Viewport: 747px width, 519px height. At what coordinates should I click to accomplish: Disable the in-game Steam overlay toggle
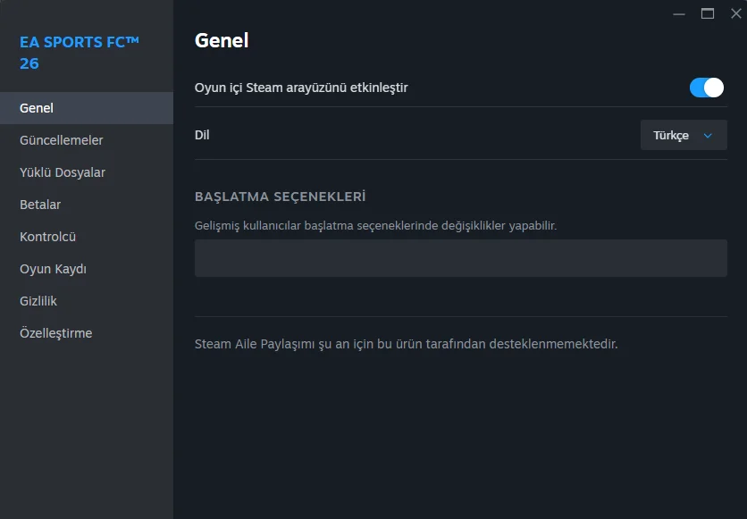706,88
